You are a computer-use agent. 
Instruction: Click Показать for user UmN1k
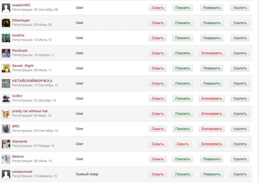[183, 38]
